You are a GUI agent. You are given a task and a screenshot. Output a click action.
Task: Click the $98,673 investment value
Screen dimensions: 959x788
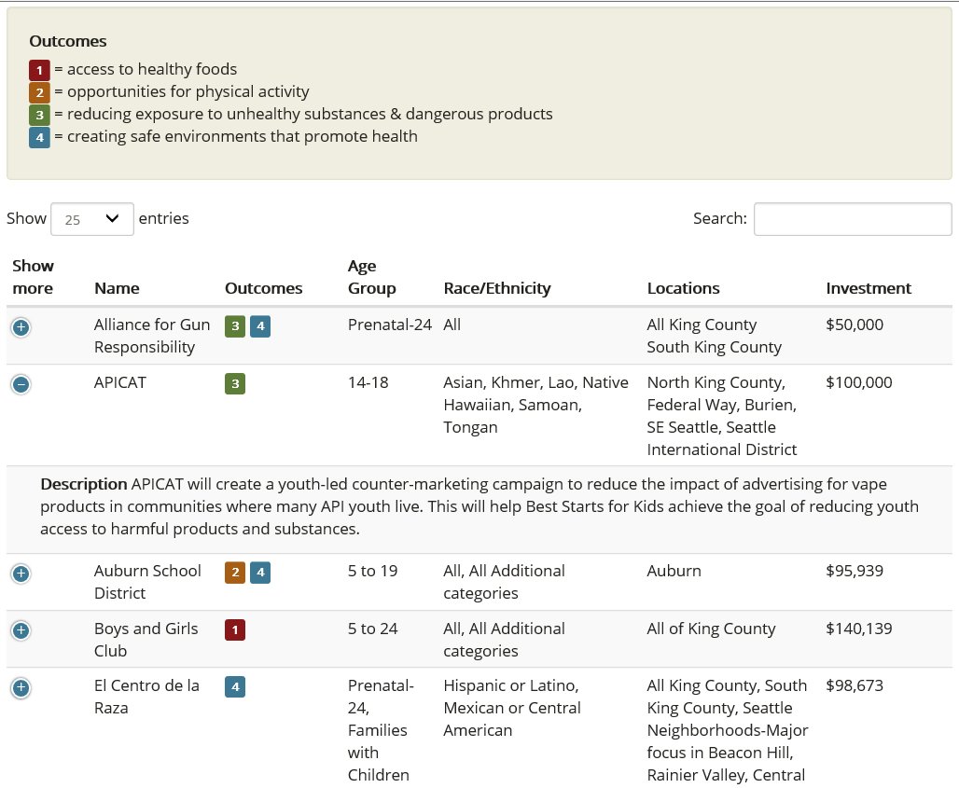(855, 686)
